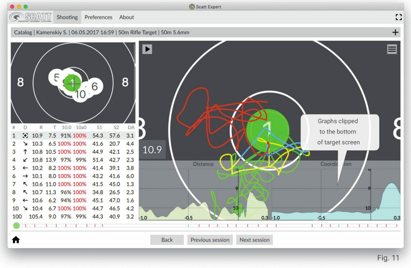Add a new session with the plus icon
Image resolution: width=411 pixels, height=268 pixels.
(395, 32)
